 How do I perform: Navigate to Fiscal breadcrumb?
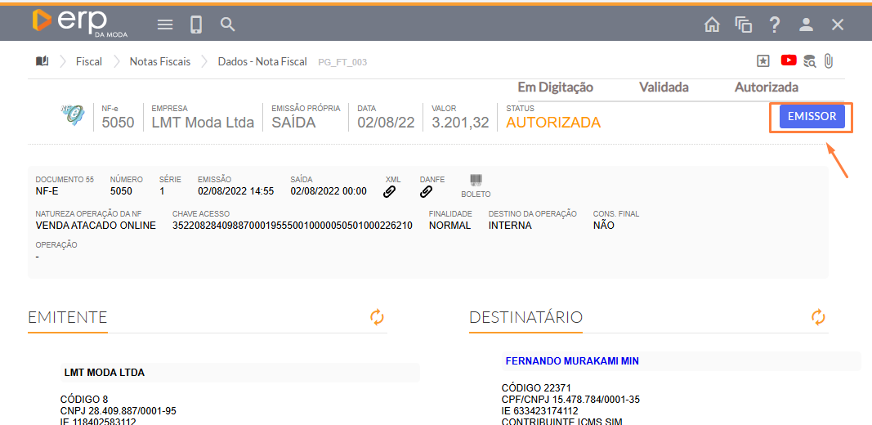click(x=89, y=61)
